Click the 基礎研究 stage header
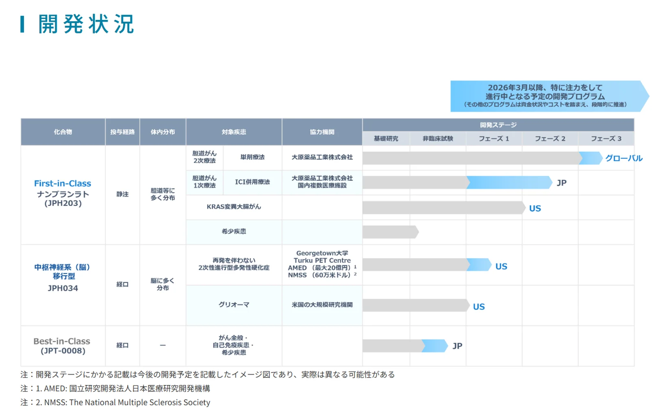This screenshot has width=652, height=412. click(386, 139)
